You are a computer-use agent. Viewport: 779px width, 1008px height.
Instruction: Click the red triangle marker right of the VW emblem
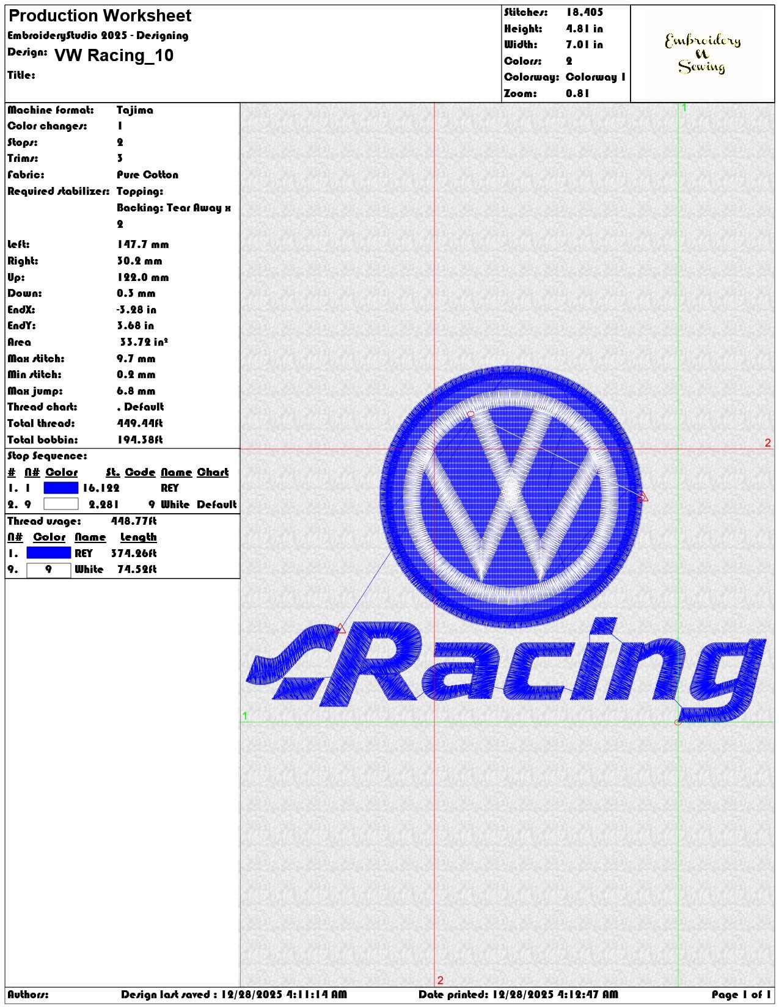tap(642, 497)
